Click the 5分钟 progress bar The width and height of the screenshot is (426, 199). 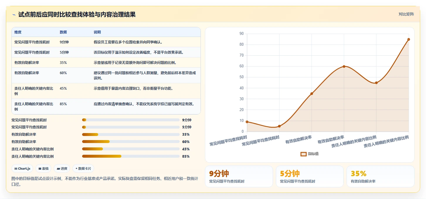click(x=131, y=127)
